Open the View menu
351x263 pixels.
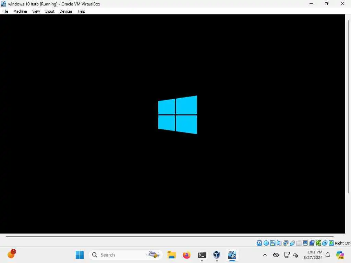click(x=36, y=11)
